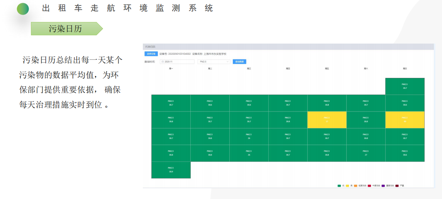Click the orange 轻度污染 legend swatch
Viewport: 442px width, 199px height.
(x=356, y=186)
